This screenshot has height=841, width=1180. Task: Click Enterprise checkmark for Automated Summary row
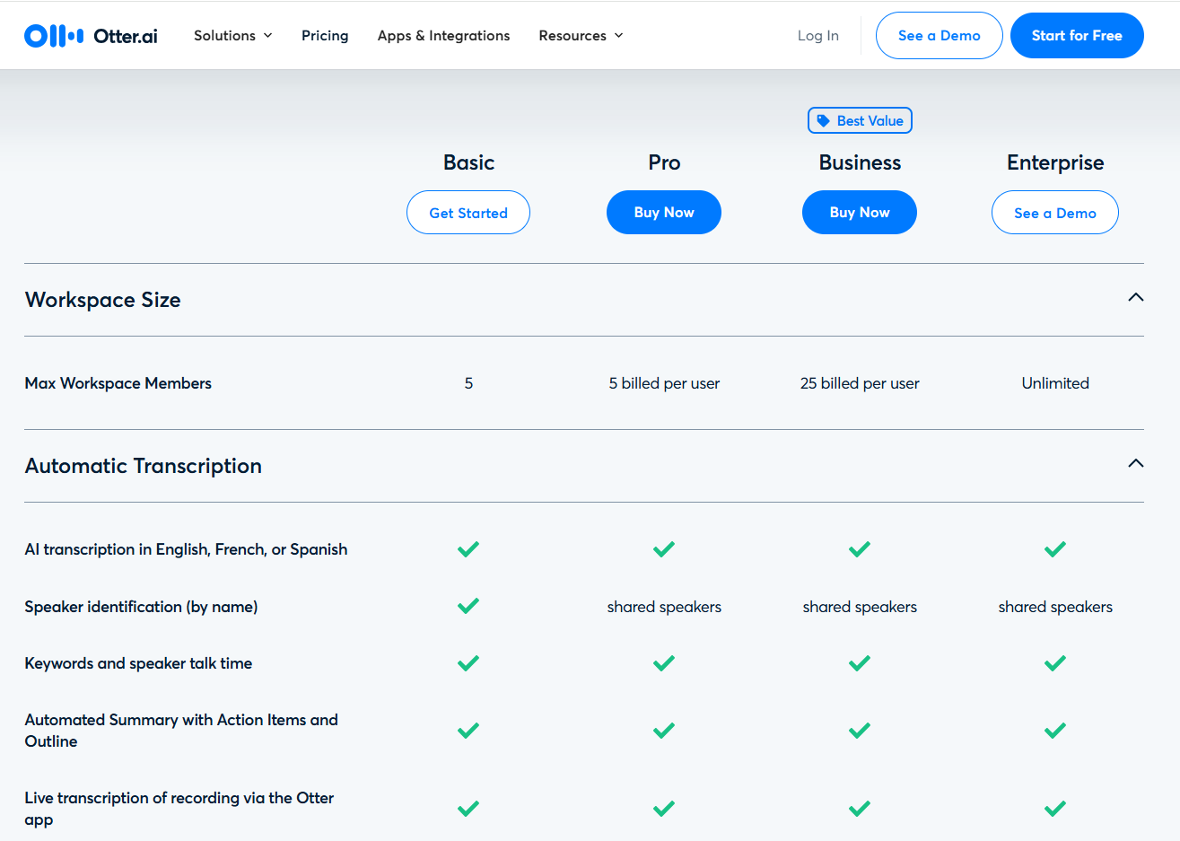(x=1055, y=731)
